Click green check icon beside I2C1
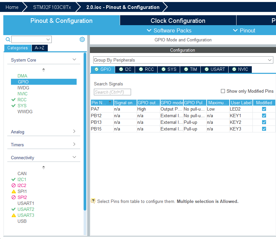The image size is (276, 239). tap(13, 179)
